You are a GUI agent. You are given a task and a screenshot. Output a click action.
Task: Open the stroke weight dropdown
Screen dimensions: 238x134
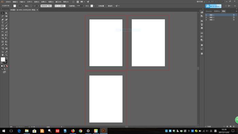(x=38, y=6)
